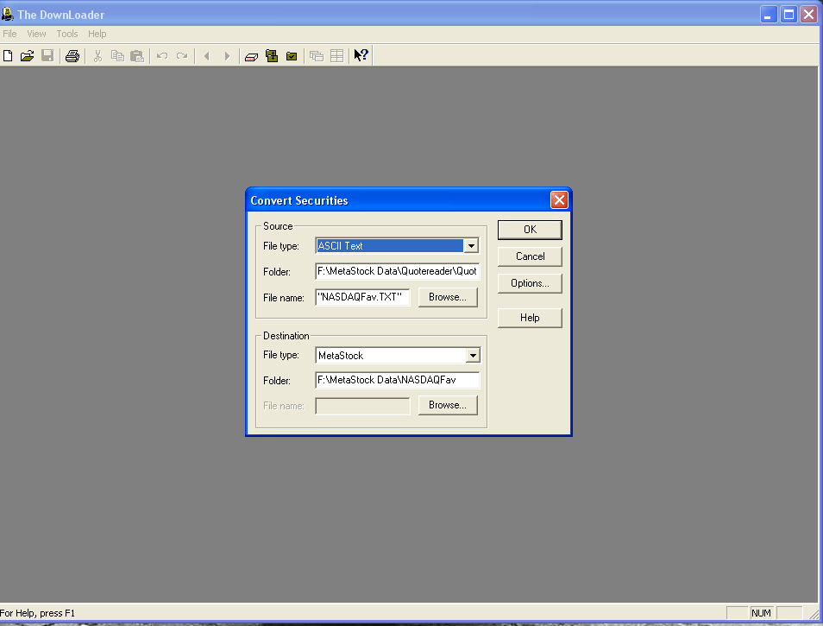Click the tile windows grid icon
823x626 pixels.
(x=337, y=55)
